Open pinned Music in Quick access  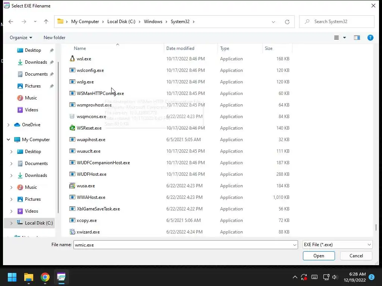(x=31, y=98)
